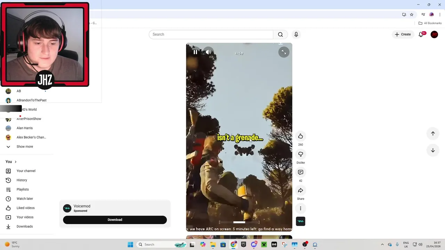The width and height of the screenshot is (445, 250).
Task: Expand the You section chevron
Action: (x=15, y=162)
